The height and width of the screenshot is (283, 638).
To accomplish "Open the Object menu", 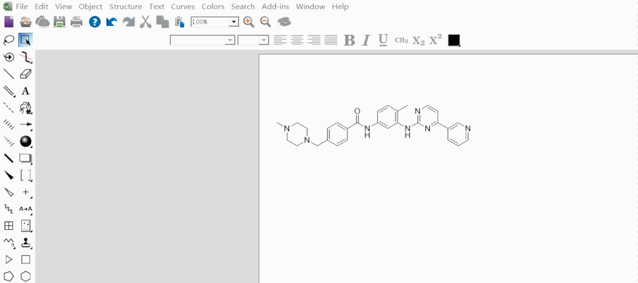I will 90,6.
